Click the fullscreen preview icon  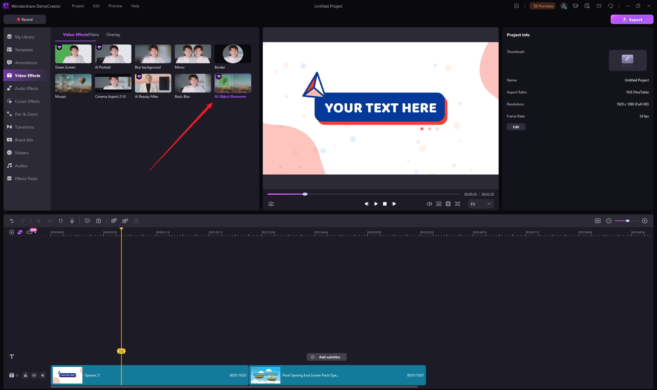458,204
